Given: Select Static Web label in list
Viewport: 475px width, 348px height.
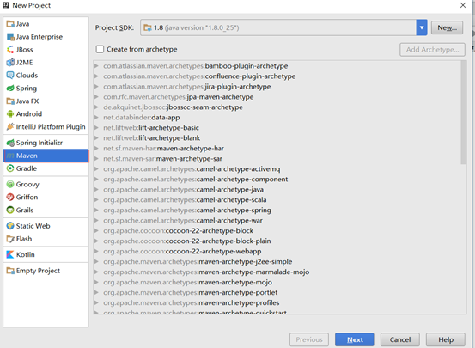Looking at the screenshot, I should [33, 226].
